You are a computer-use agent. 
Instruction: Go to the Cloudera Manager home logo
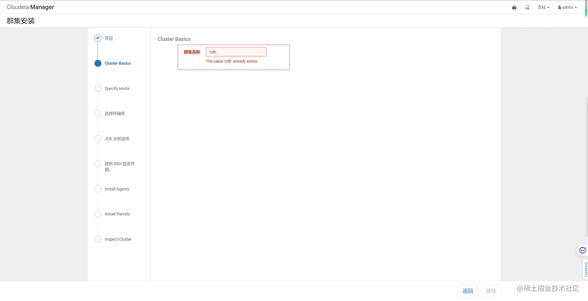[30, 7]
